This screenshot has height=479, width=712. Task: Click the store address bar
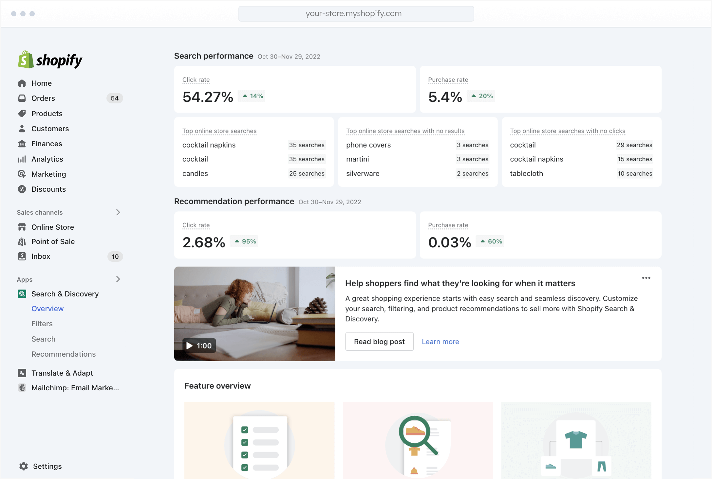point(356,13)
